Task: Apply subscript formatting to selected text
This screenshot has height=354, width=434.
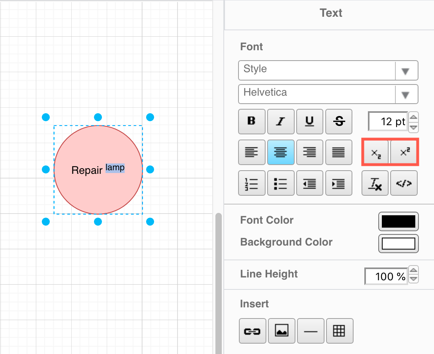Action: 375,152
